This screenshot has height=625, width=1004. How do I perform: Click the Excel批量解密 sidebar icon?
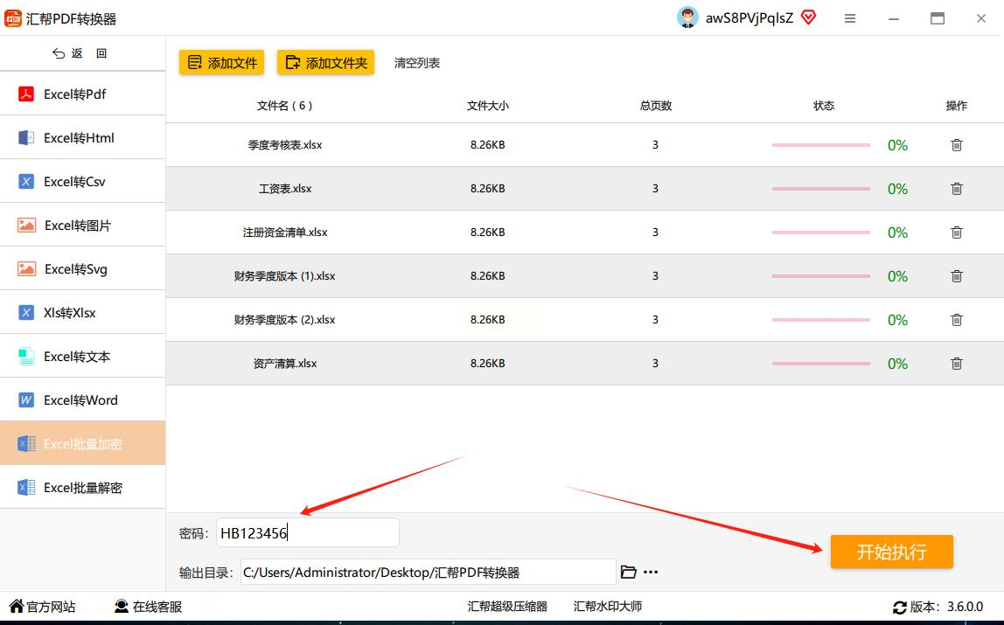[26, 488]
